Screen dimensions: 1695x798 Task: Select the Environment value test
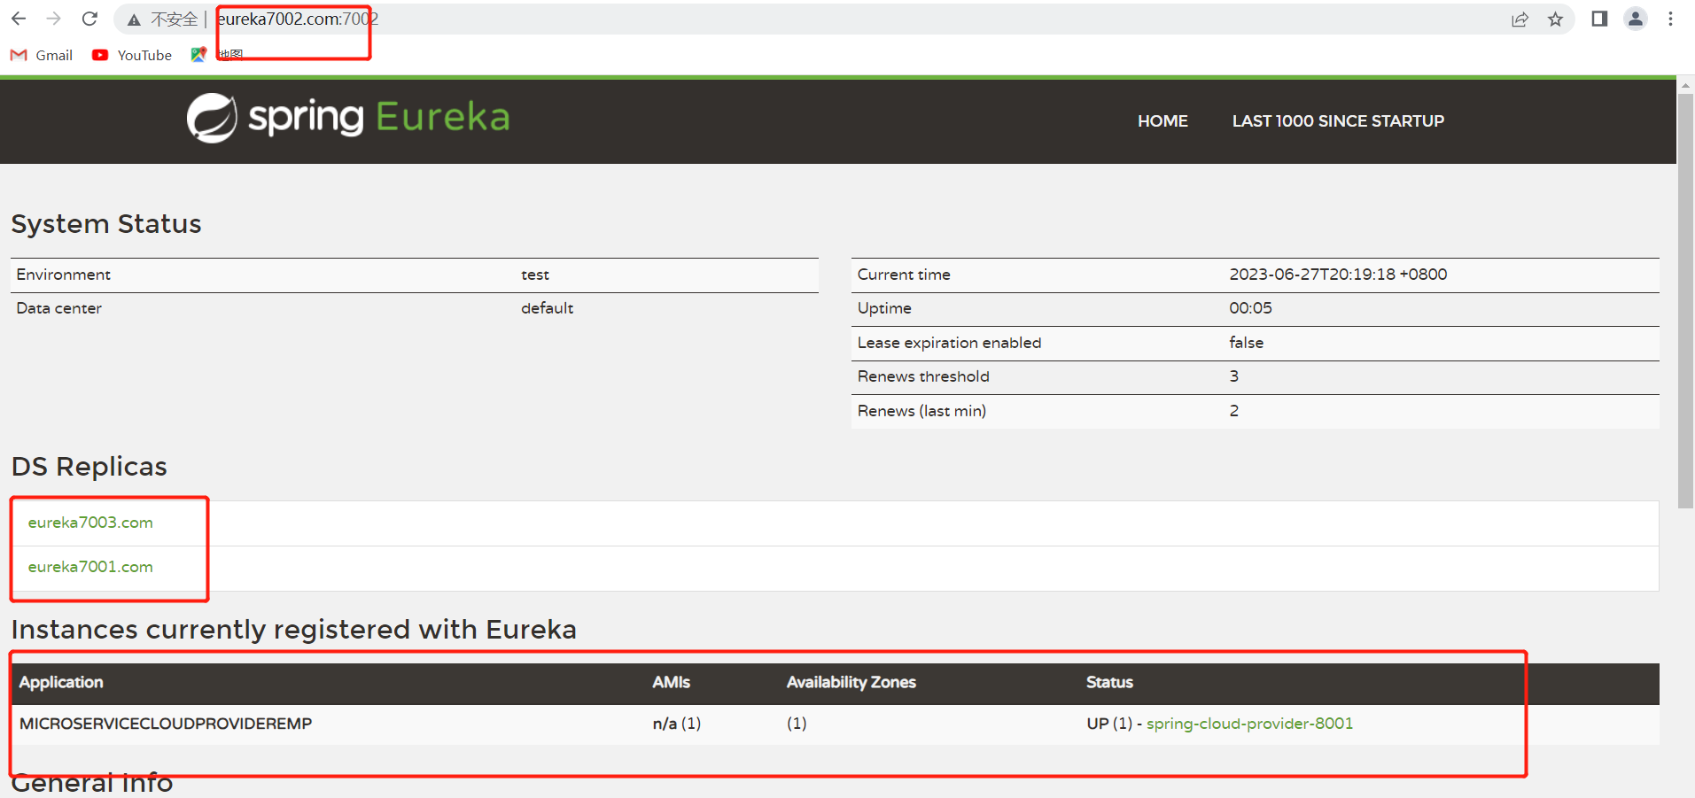coord(535,275)
